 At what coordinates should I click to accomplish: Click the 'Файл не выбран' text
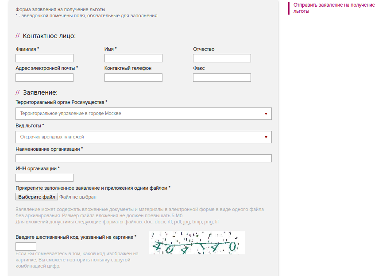pos(78,197)
